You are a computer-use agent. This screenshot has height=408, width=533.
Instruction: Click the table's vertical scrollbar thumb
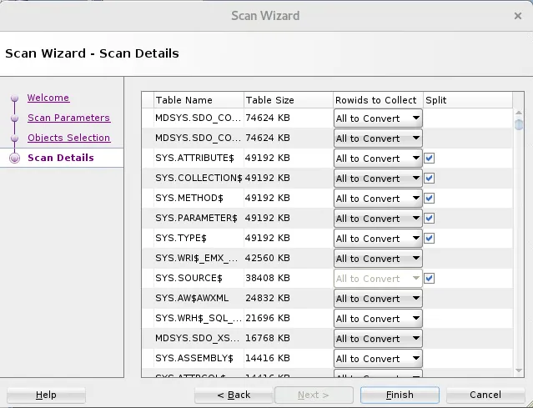[x=519, y=125]
